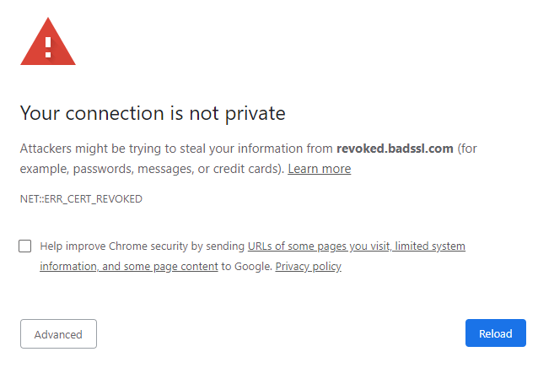Click the 'to Google.' text
This screenshot has width=538, height=368.
click(247, 267)
